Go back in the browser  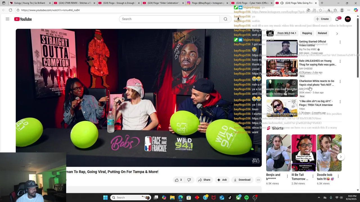(x=3, y=10)
